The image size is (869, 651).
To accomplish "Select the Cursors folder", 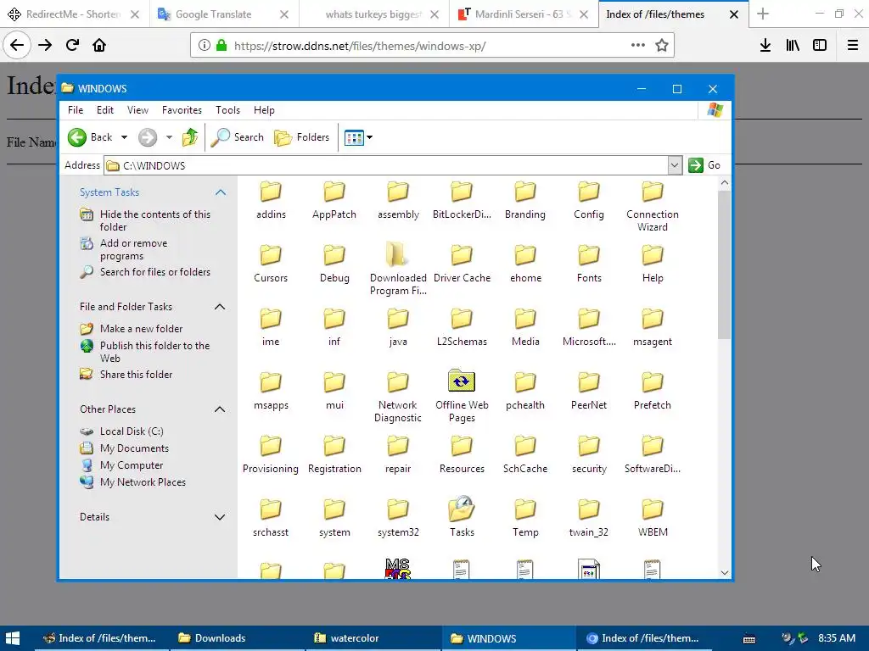I will [x=271, y=264].
